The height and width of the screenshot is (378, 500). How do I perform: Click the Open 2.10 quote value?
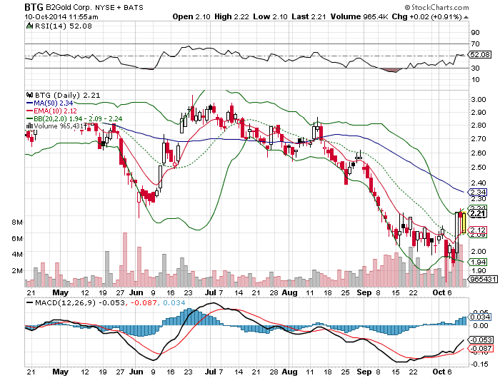(191, 16)
